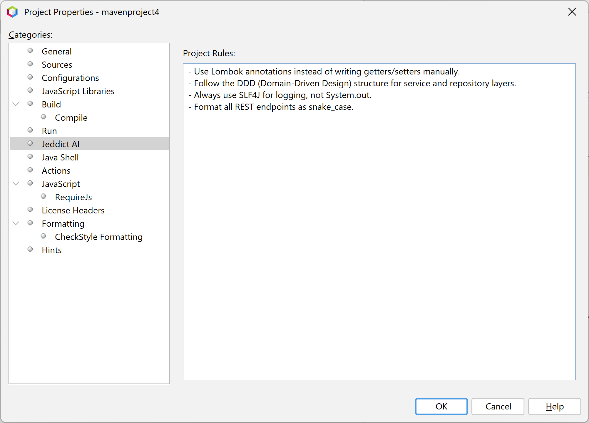Click the bullet icon next to Compile
Viewport: 589px width, 423px height.
click(x=43, y=117)
